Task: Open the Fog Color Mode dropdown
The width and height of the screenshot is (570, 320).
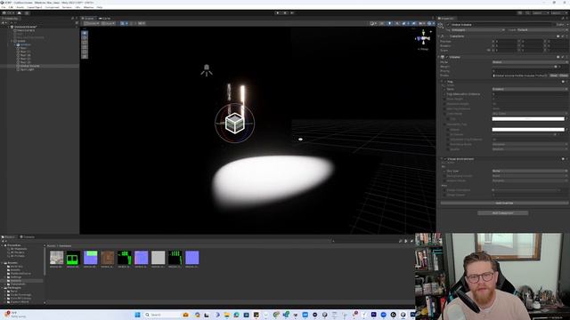Action: [530, 114]
